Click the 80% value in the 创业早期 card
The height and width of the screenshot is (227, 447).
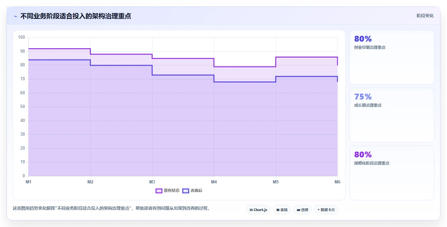363,39
